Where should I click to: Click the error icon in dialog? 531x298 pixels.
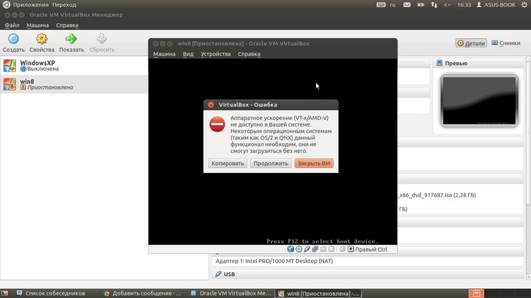tap(217, 124)
